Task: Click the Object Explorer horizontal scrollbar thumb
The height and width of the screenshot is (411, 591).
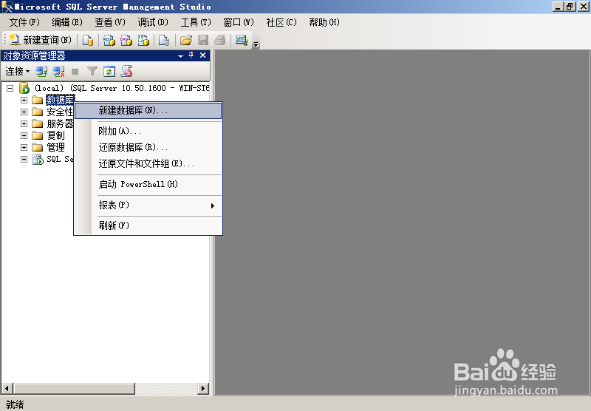Action: [74, 388]
